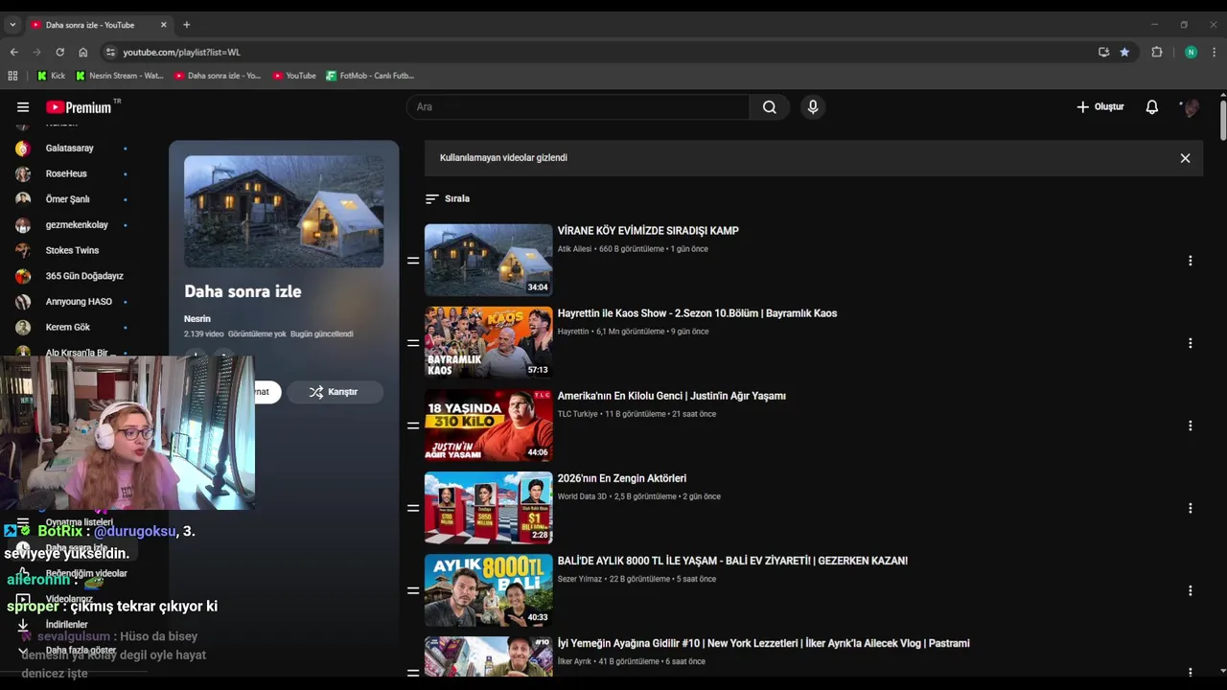Start voice search with microphone icon

813,107
